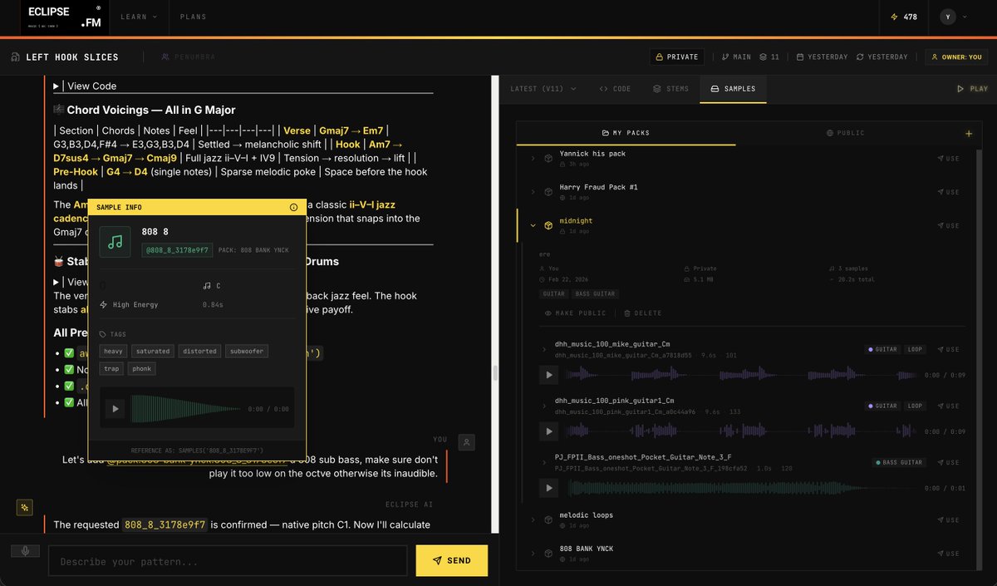This screenshot has height=586, width=997.
Task: Expand the View Code disclosure triangle
Action: click(56, 86)
